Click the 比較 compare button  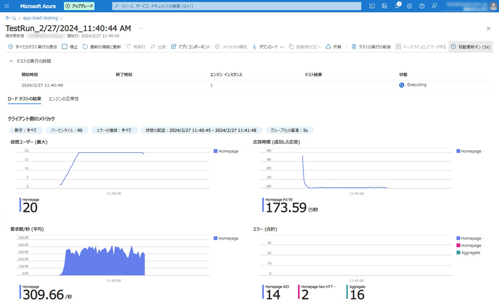point(158,47)
